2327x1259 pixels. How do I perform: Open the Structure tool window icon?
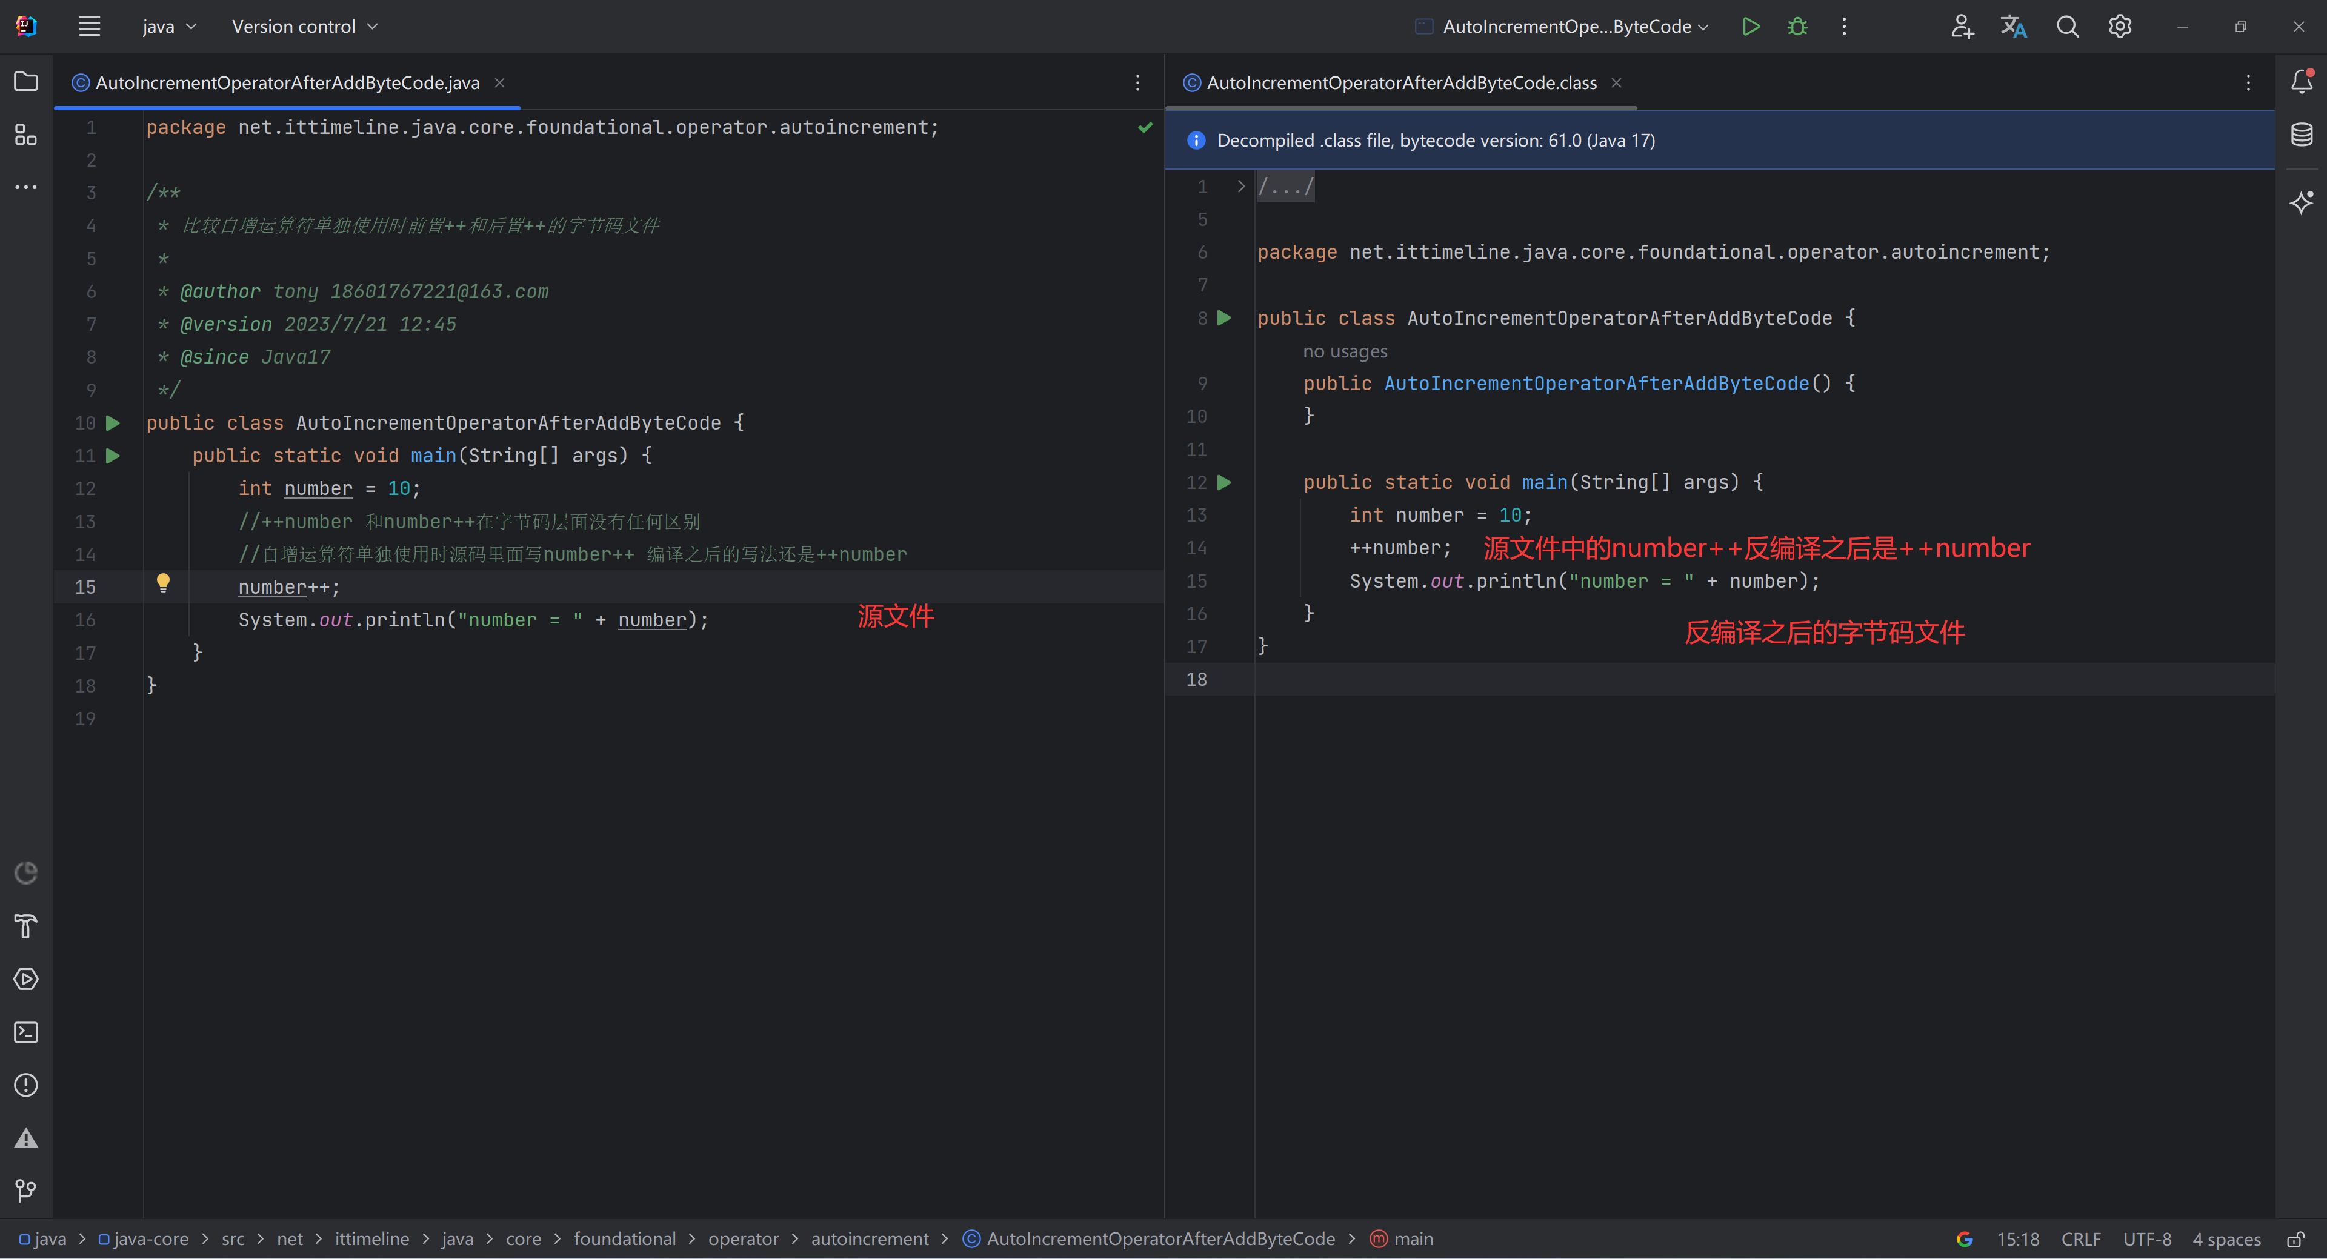tap(26, 135)
